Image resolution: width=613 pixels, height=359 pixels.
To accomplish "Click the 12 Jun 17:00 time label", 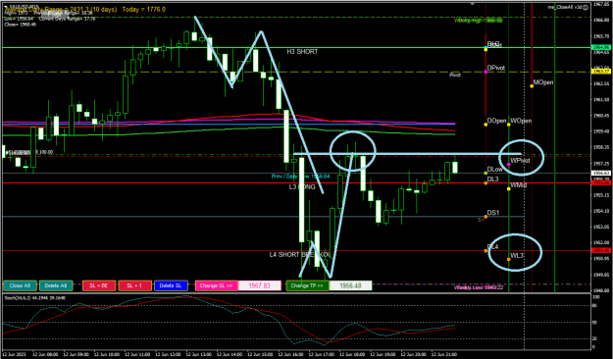I will pos(323,354).
